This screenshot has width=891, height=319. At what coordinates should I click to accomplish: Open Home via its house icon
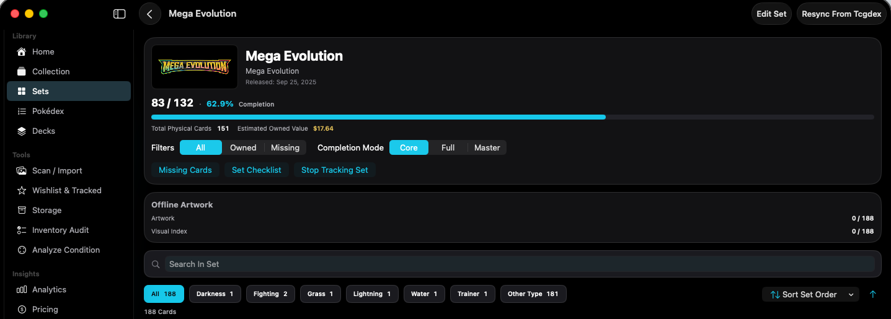(22, 51)
